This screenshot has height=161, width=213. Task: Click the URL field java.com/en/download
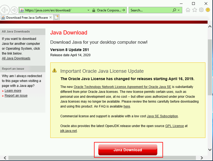pyautogui.click(x=48, y=10)
